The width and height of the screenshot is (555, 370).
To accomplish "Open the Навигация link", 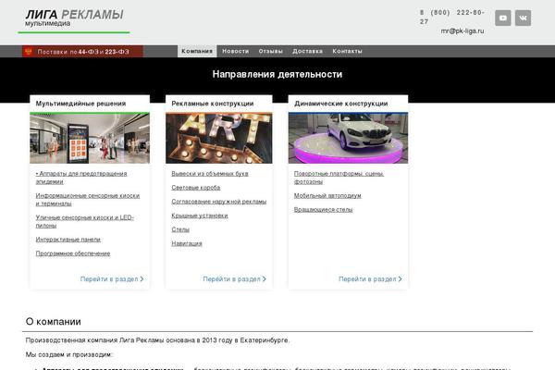I will click(187, 243).
